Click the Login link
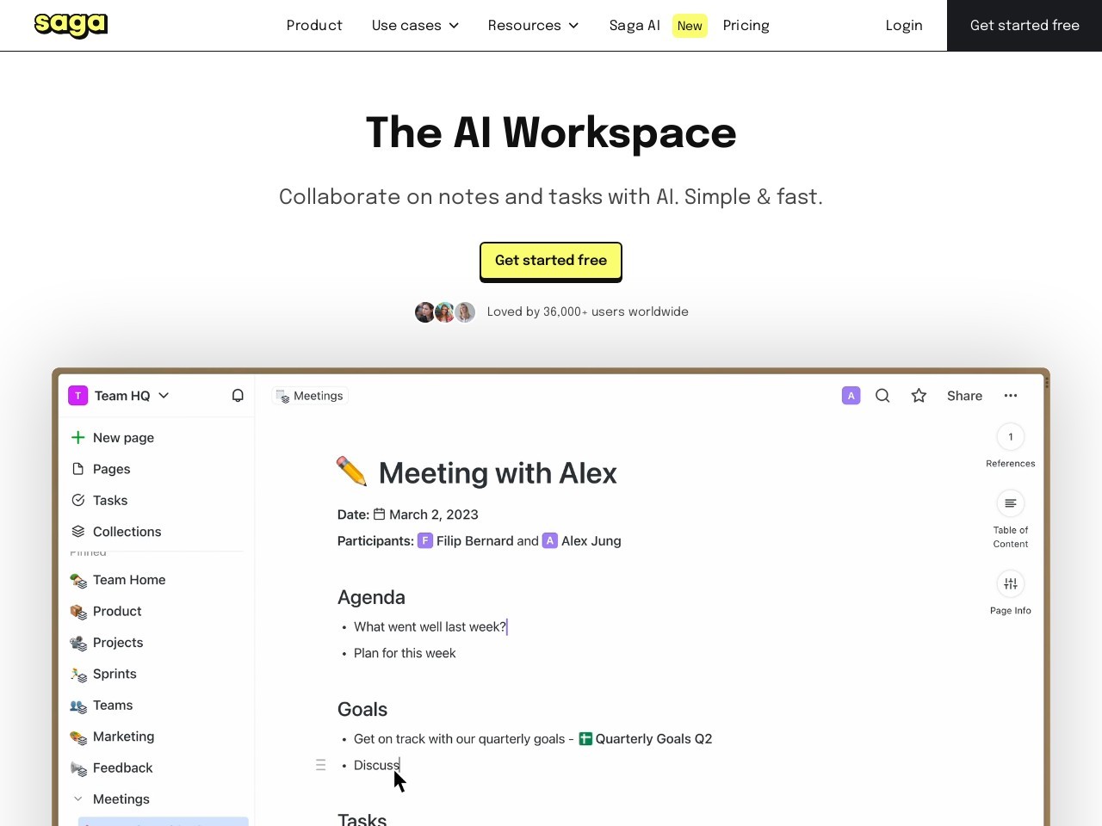Screen dimensions: 1102x826 [904, 26]
